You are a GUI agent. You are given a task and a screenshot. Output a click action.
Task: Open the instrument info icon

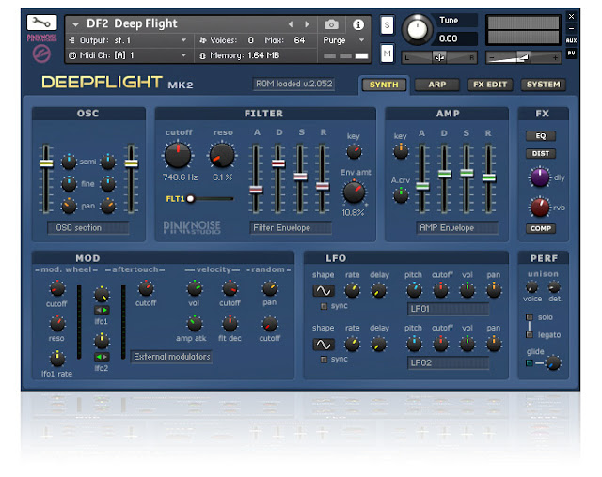click(x=358, y=24)
